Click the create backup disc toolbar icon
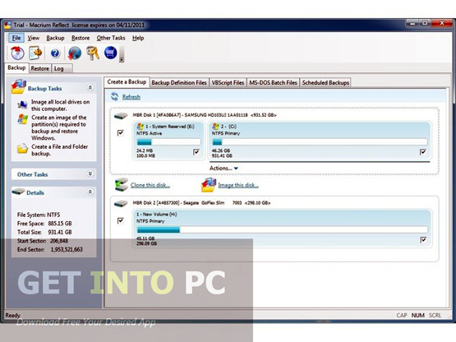 [x=17, y=53]
